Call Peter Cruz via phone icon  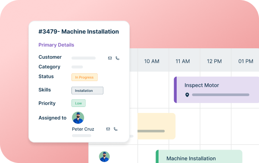pos(115,129)
